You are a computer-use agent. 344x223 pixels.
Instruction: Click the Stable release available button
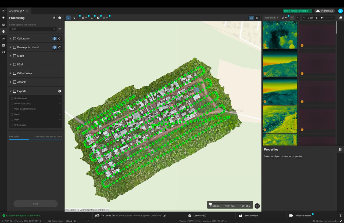point(297,11)
